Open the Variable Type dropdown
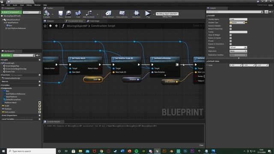 pos(237,23)
